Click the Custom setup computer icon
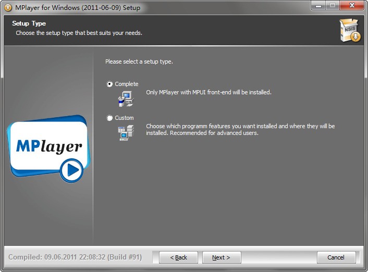Viewport: 368px width, 272px height. tap(126, 133)
